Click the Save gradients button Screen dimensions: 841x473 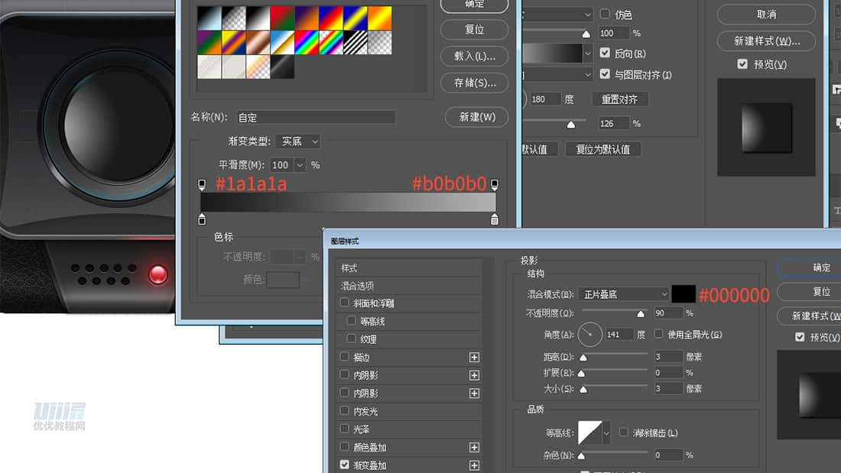coord(475,83)
